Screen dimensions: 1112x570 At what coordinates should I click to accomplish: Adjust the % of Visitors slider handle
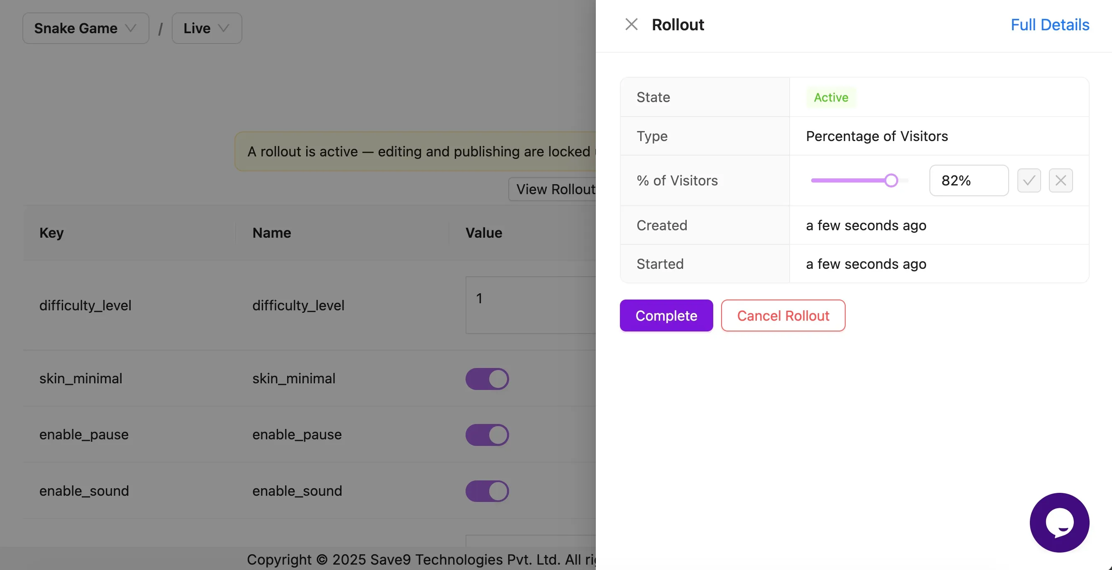coord(891,180)
